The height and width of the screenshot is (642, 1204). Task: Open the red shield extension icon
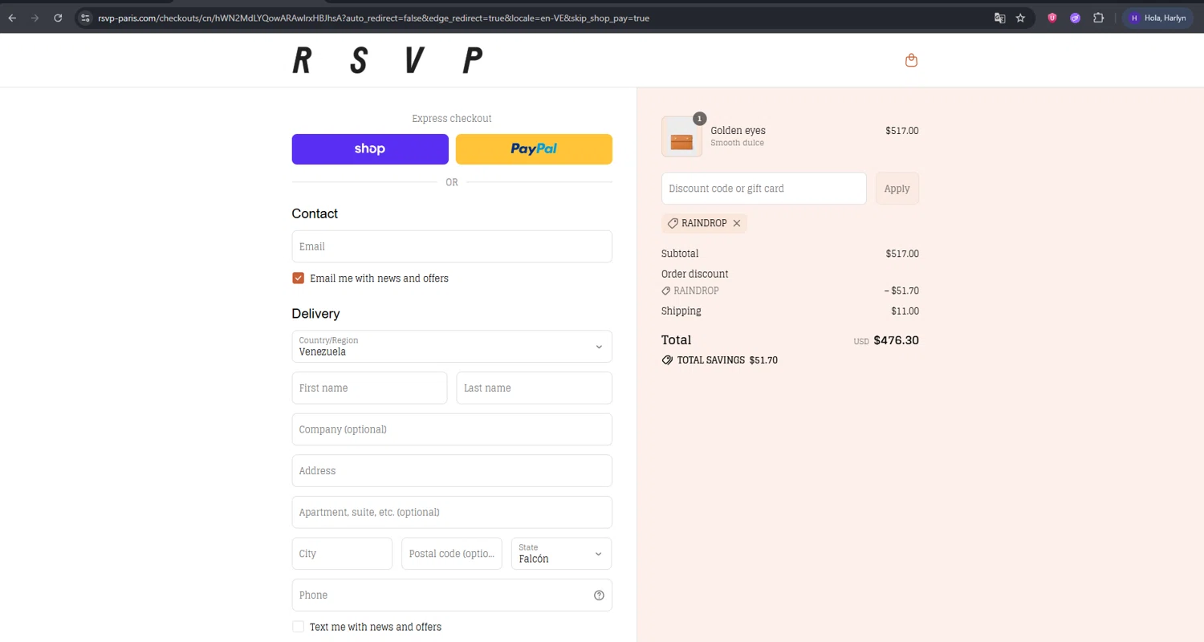(x=1052, y=18)
